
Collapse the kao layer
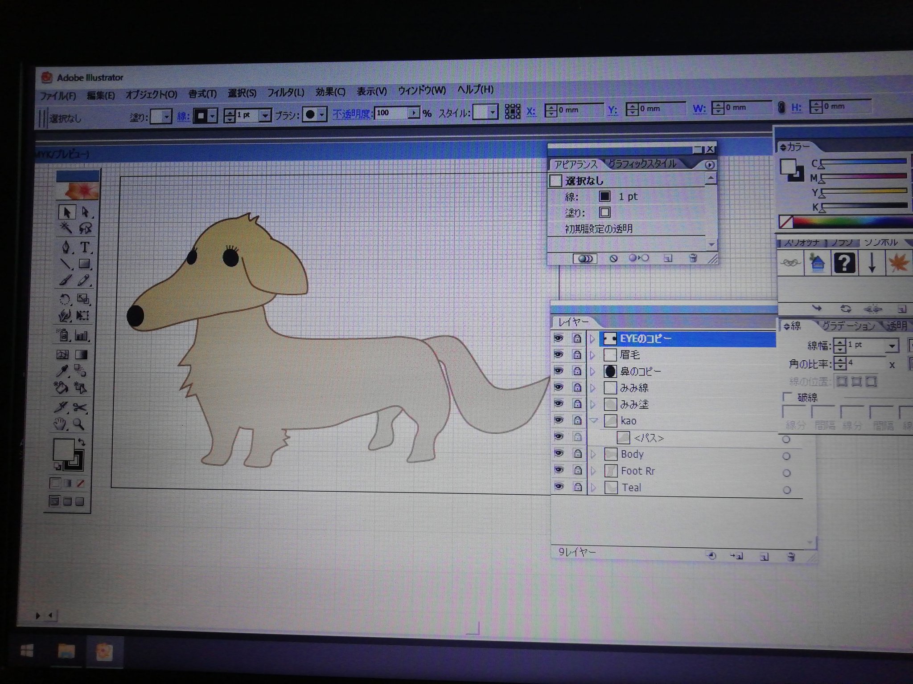593,420
